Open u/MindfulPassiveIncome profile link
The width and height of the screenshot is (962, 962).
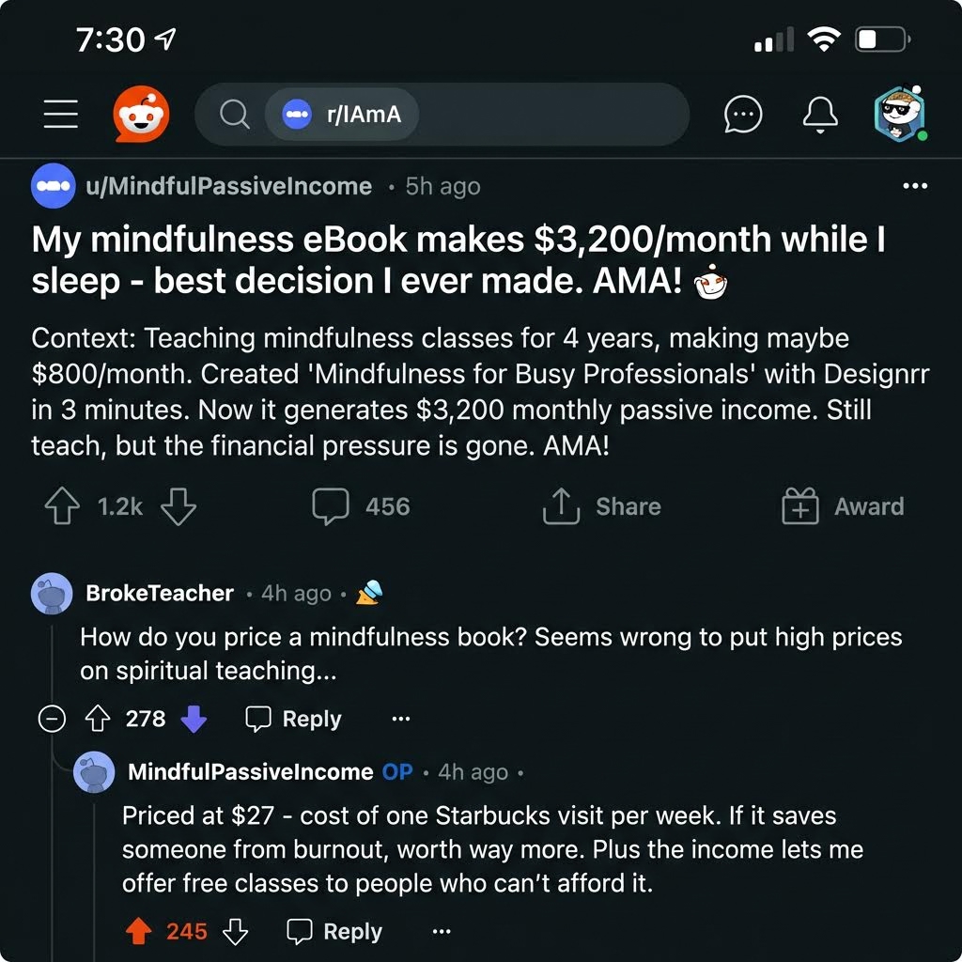(x=229, y=186)
